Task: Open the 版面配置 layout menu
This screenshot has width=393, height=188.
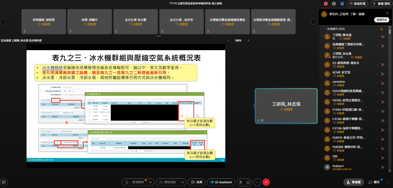Action: click(357, 4)
